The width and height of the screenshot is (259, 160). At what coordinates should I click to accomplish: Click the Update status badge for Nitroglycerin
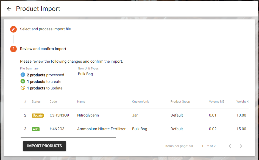point(38,115)
